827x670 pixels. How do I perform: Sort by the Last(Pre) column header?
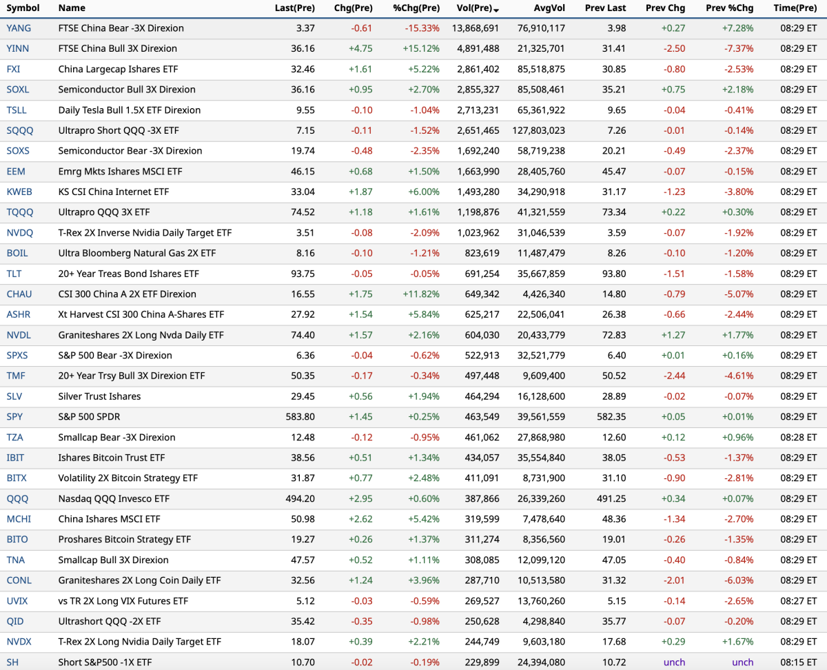click(294, 8)
